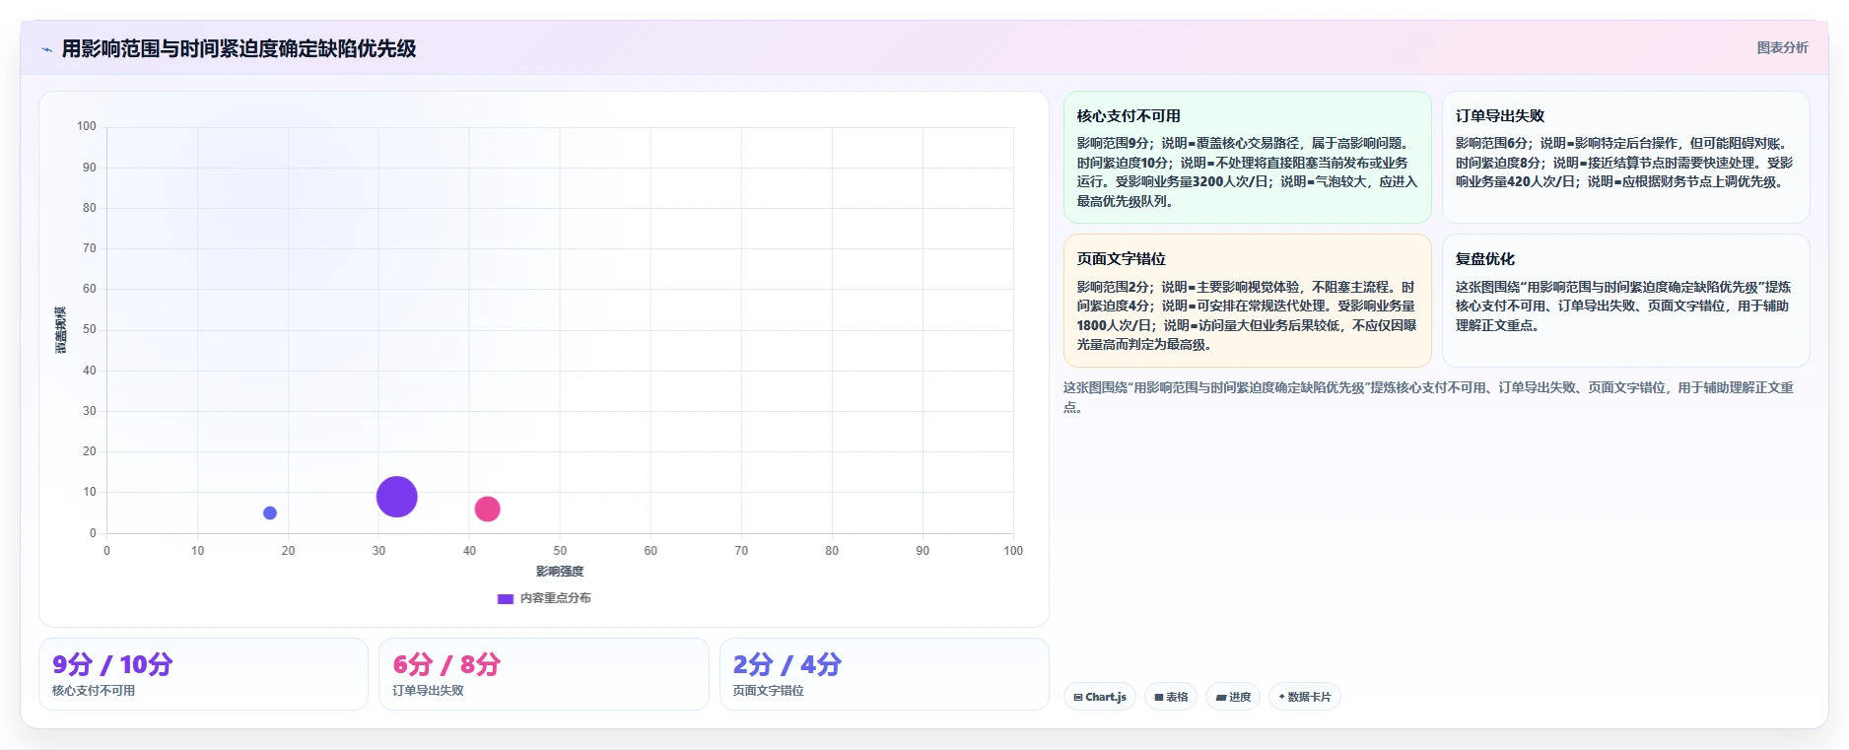1849x750 pixels.
Task: Select the 6分 / 8分 metric card
Action: pos(543,674)
